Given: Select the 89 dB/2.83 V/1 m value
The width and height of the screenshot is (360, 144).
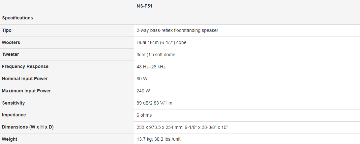Looking at the screenshot, I should tap(154, 103).
